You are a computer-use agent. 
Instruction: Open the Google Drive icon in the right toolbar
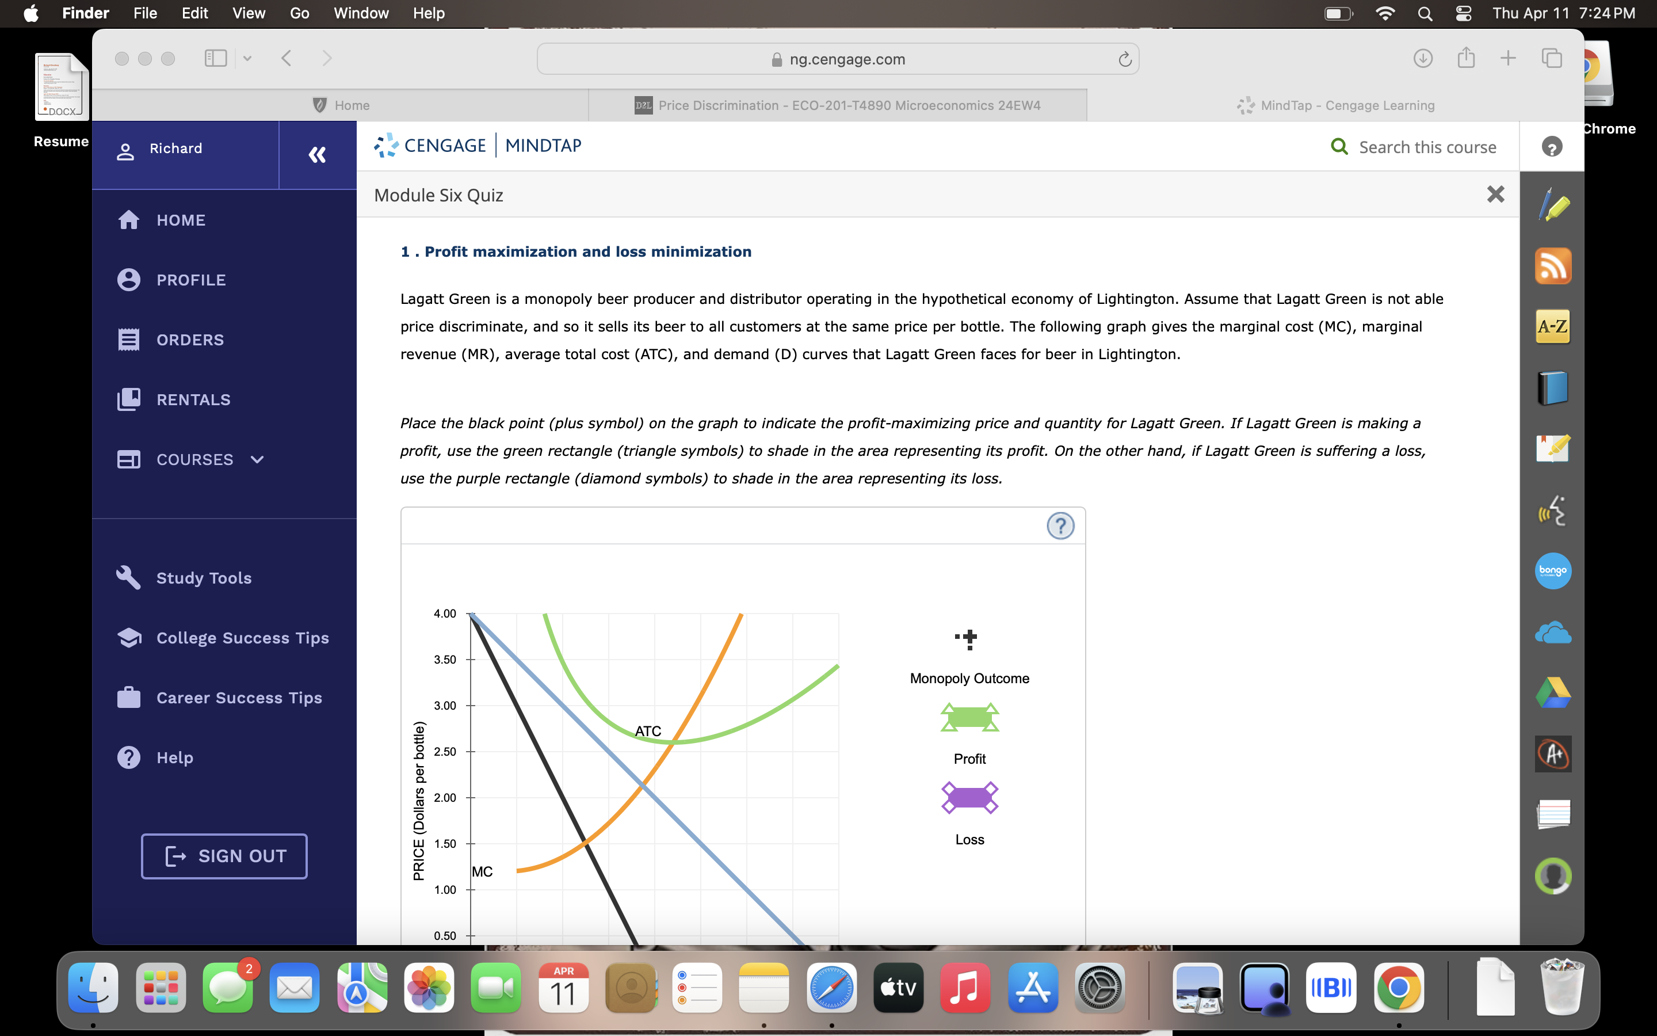(x=1552, y=693)
